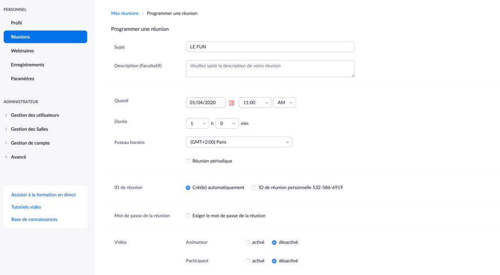
Task: Open the Tutoriels vidéo link
Action: click(x=26, y=207)
